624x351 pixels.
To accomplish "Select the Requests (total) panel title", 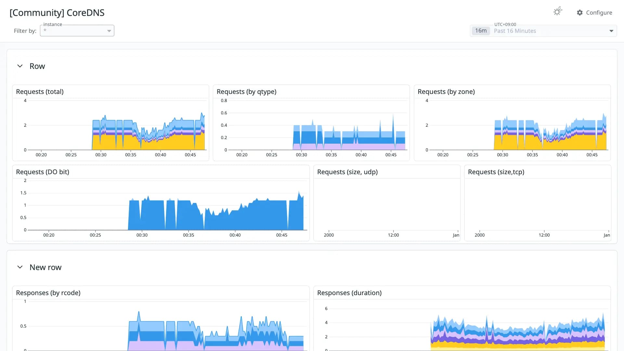I will click(40, 92).
